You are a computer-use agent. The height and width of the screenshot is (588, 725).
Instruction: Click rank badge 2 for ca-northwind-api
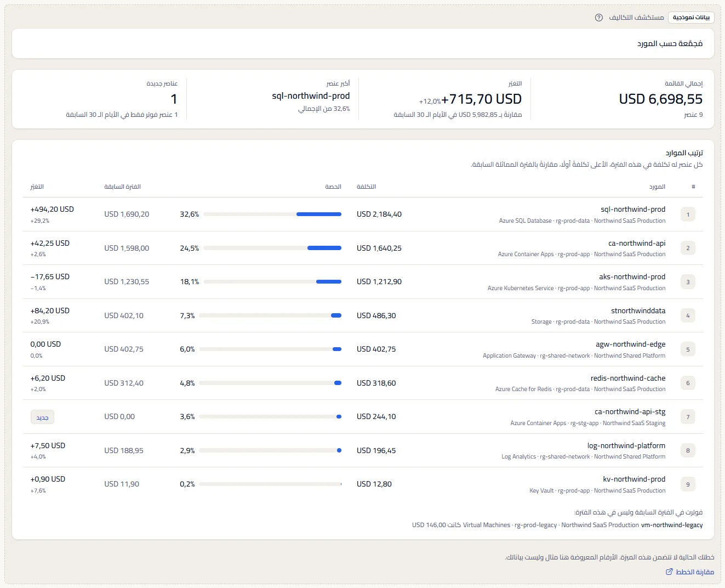point(688,248)
